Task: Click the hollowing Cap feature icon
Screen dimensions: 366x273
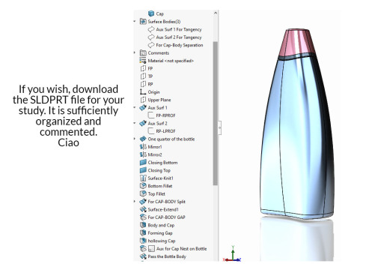Action: [143, 241]
